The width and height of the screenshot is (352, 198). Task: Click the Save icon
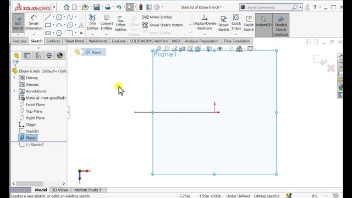click(97, 7)
